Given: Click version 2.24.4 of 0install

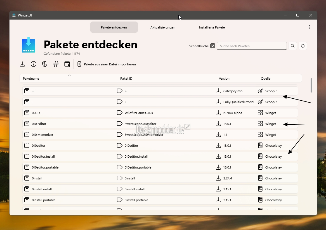Looking at the screenshot, I should pos(228,178).
